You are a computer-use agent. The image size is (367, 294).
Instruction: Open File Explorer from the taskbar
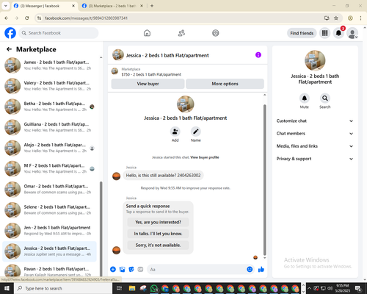132,288
